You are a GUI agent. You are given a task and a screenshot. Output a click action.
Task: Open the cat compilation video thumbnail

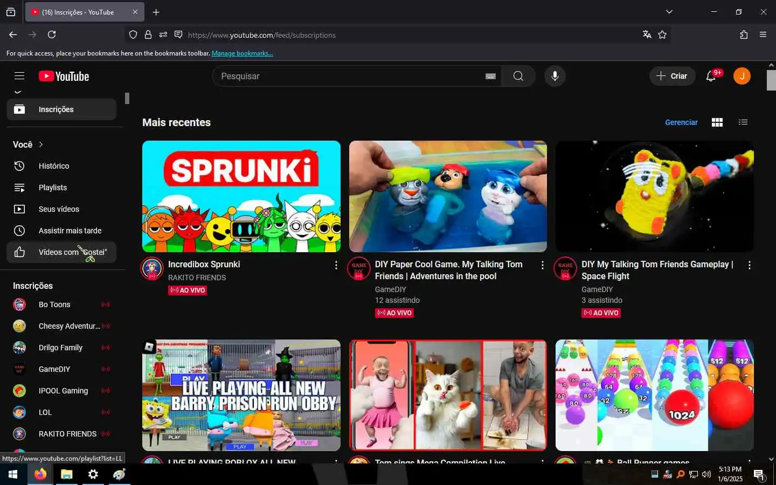coord(448,395)
